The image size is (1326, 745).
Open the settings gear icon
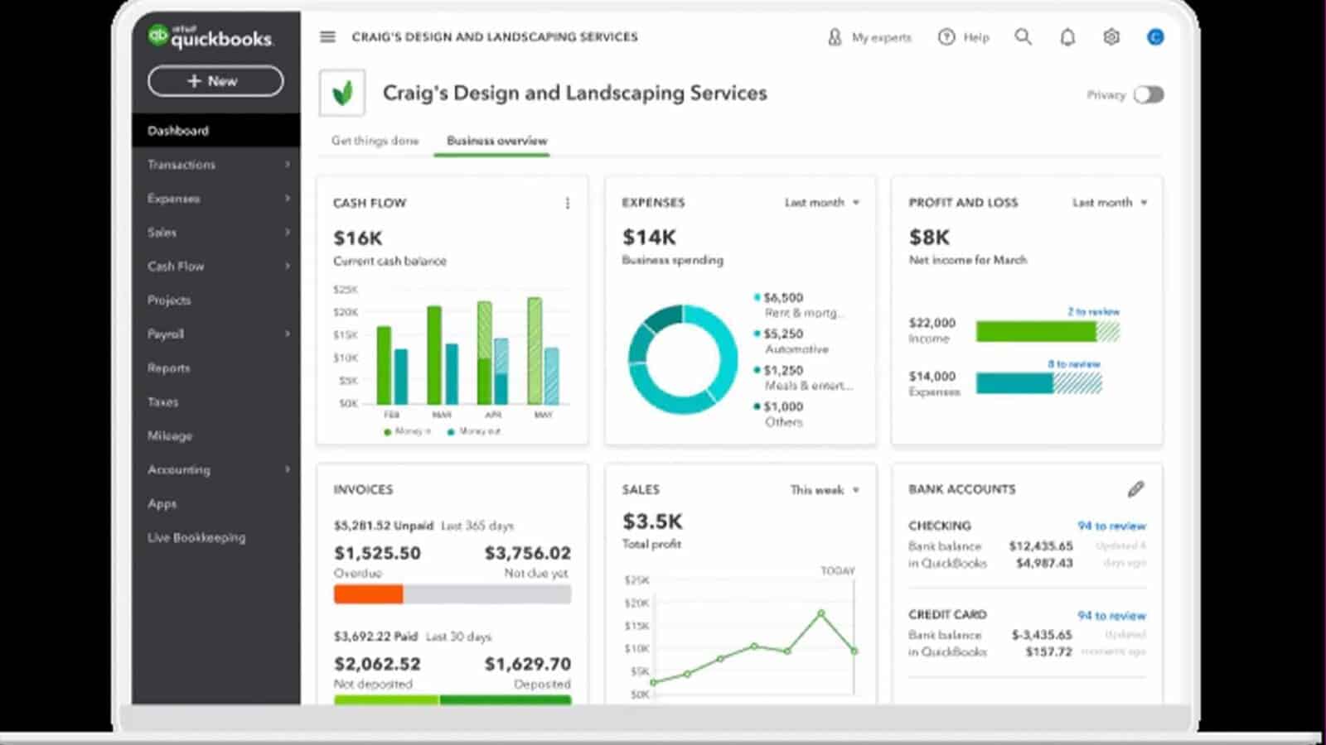[x=1111, y=37]
